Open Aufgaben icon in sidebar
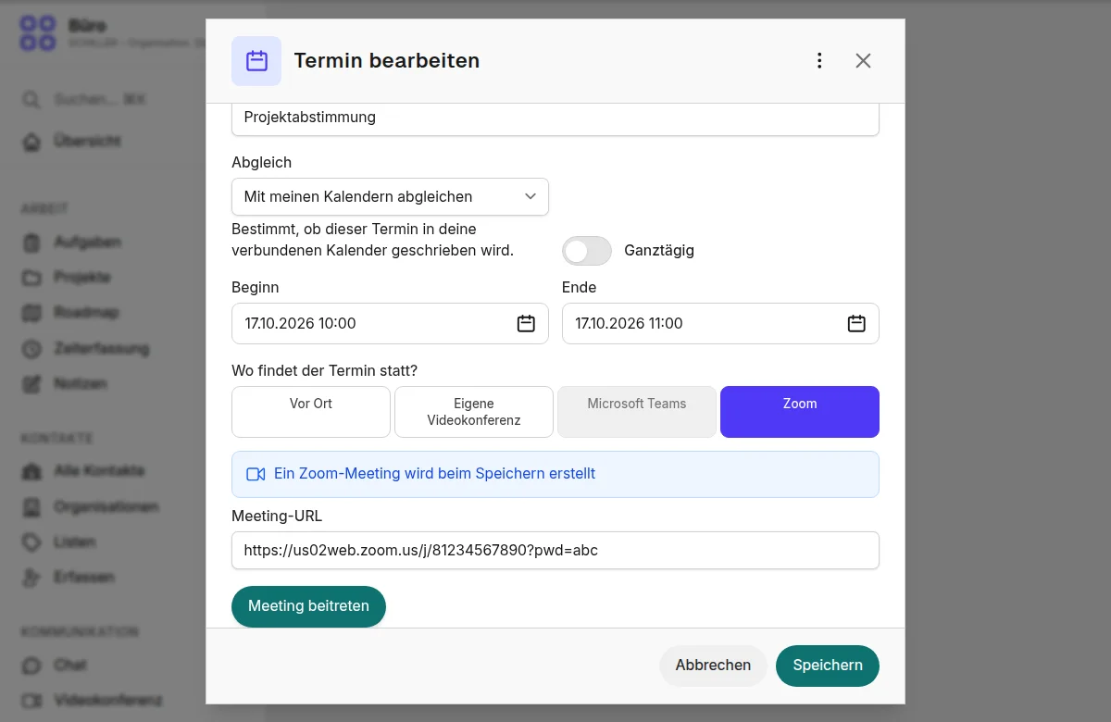Viewport: 1111px width, 722px height. [31, 243]
